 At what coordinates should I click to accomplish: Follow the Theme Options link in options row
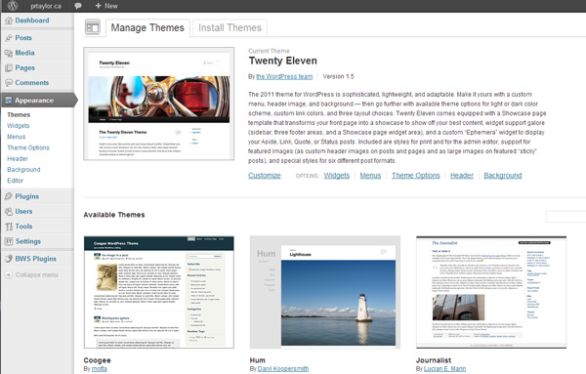click(x=416, y=175)
